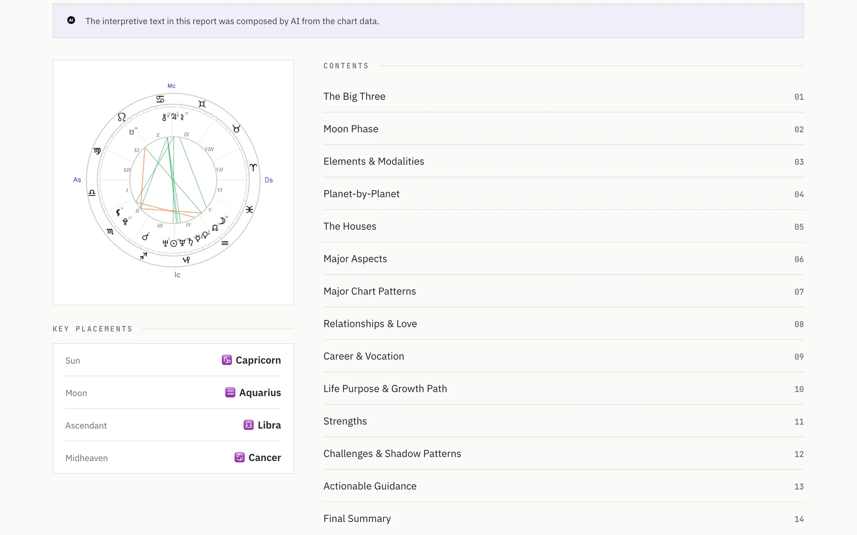Open The Houses section
This screenshot has height=535, width=857.
point(564,226)
